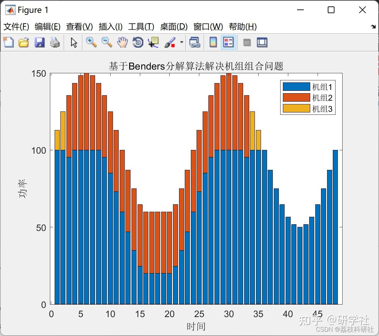Click the yellow bar segment at time 1
Viewport: 379px width, 336px height.
tap(57, 140)
